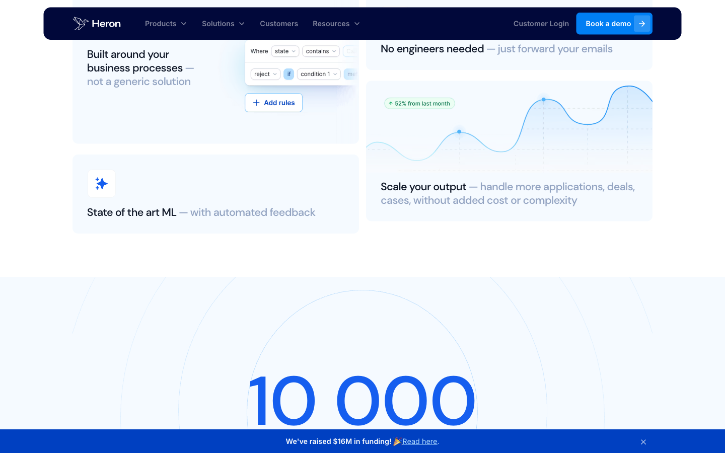Click Book a demo button
The image size is (725, 453).
click(614, 24)
